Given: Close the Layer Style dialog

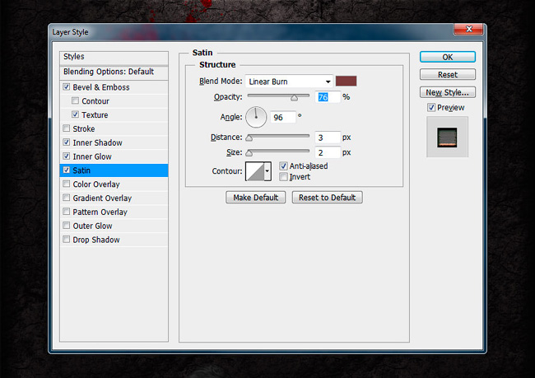Looking at the screenshot, I should click(468, 30).
